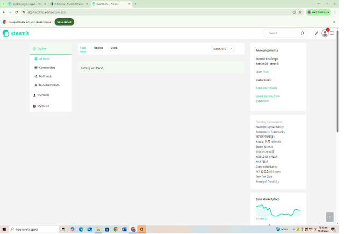The height and width of the screenshot is (234, 344).
Task: Open Microsoft Store from the taskbar
Action: pyautogui.click(x=107, y=229)
